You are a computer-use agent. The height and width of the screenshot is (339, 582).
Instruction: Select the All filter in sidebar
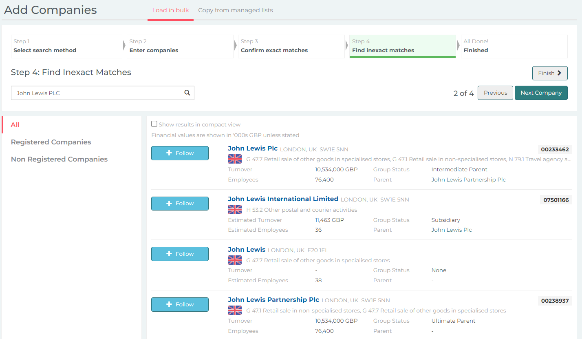pyautogui.click(x=15, y=125)
